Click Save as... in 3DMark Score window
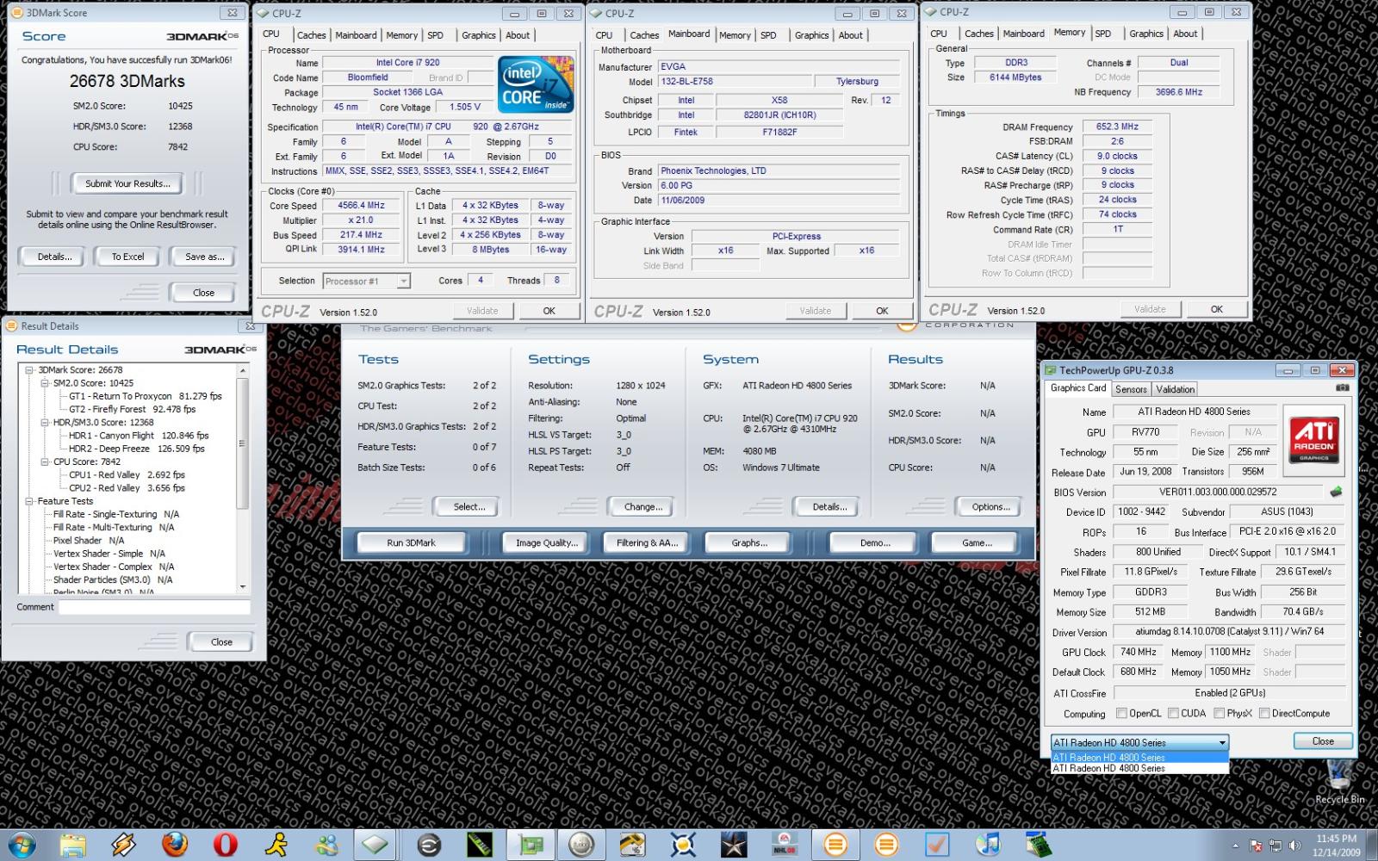1378x861 pixels. (x=204, y=257)
